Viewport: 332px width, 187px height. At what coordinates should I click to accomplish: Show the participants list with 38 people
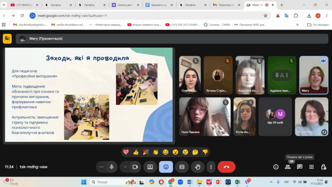[287, 167]
